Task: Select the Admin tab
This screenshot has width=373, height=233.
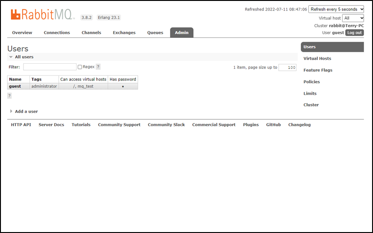Action: click(x=182, y=33)
